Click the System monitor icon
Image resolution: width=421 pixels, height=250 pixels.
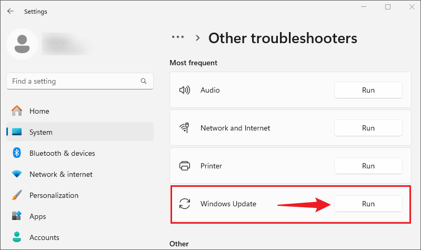[17, 132]
